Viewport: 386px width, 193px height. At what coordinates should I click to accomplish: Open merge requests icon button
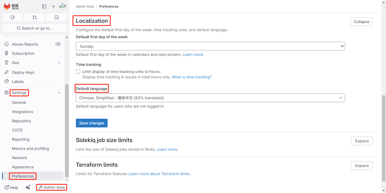(x=34, y=17)
